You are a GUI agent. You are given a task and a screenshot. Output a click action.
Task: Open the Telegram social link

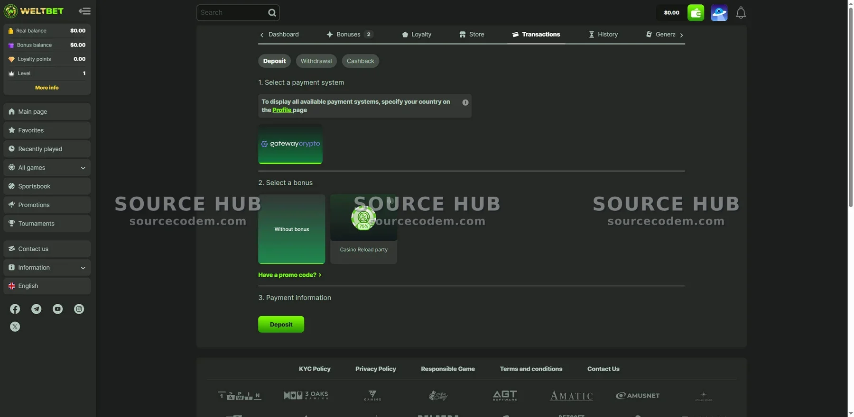pyautogui.click(x=36, y=309)
